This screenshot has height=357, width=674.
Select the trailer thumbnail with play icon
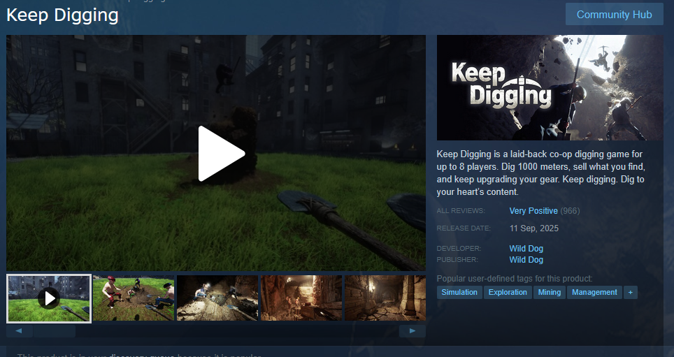(49, 298)
